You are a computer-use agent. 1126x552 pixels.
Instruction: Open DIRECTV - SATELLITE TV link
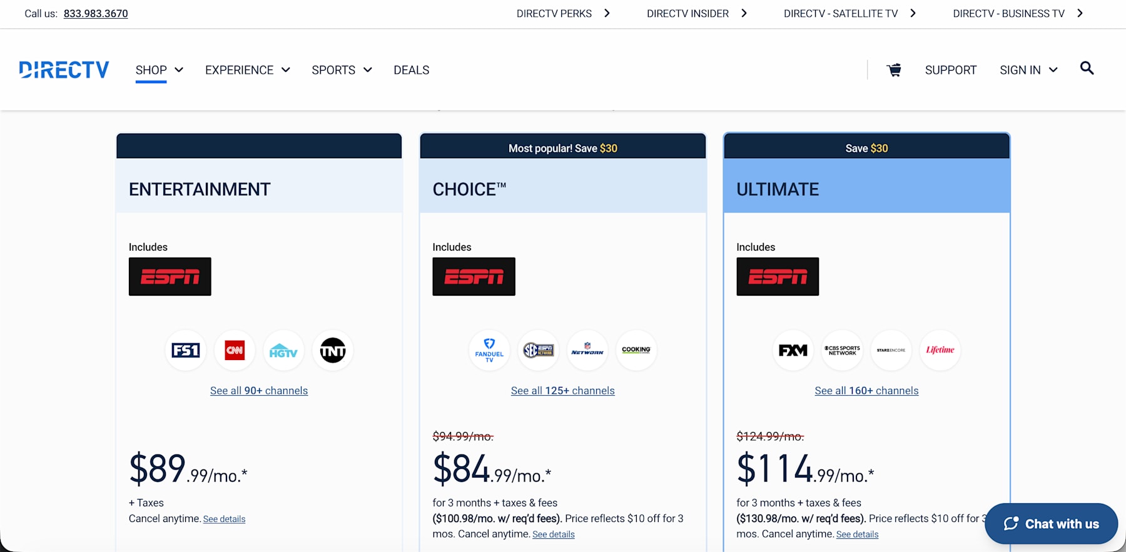[x=841, y=14]
